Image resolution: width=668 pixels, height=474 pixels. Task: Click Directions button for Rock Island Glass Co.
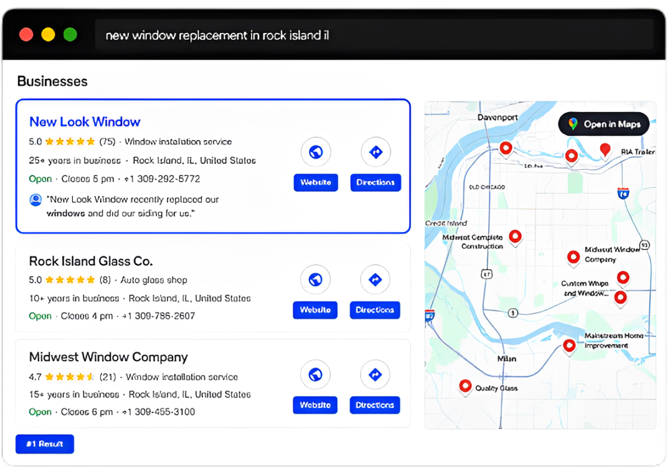[x=375, y=310]
